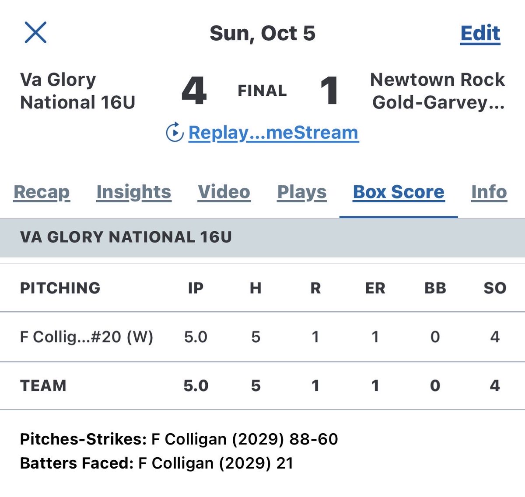This screenshot has height=497, width=525.
Task: Tap Newtown Rock Gold-Garvey team name
Action: point(437,91)
